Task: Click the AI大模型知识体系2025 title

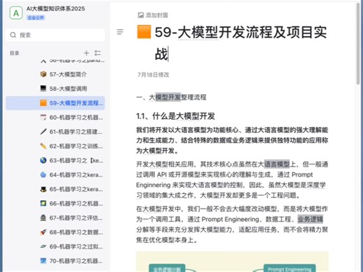Action: [x=56, y=9]
